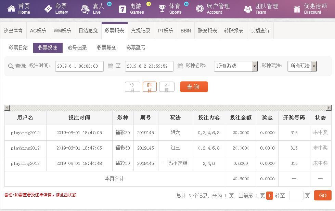Click the Games number-seven icon
335x211 pixels.
123,9
